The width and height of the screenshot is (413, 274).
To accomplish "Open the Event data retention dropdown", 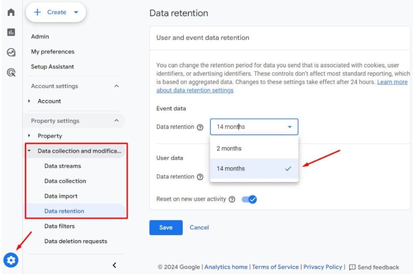I will coord(254,127).
